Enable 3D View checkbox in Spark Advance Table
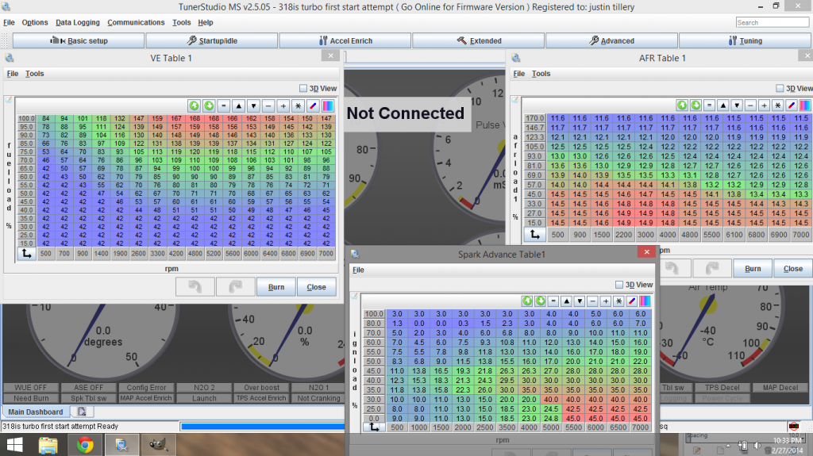Image resolution: width=813 pixels, height=456 pixels. [x=618, y=285]
